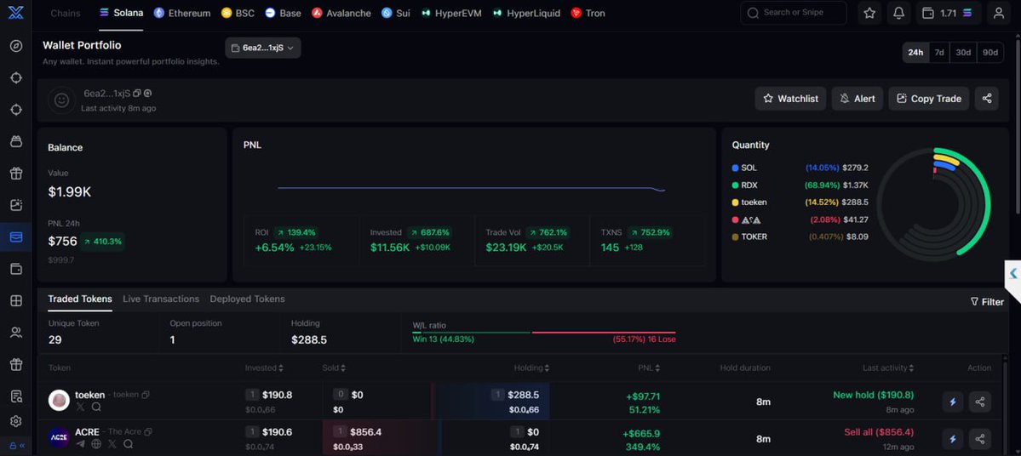This screenshot has width=1021, height=456.
Task: Select the Solana chain tab
Action: 121,13
